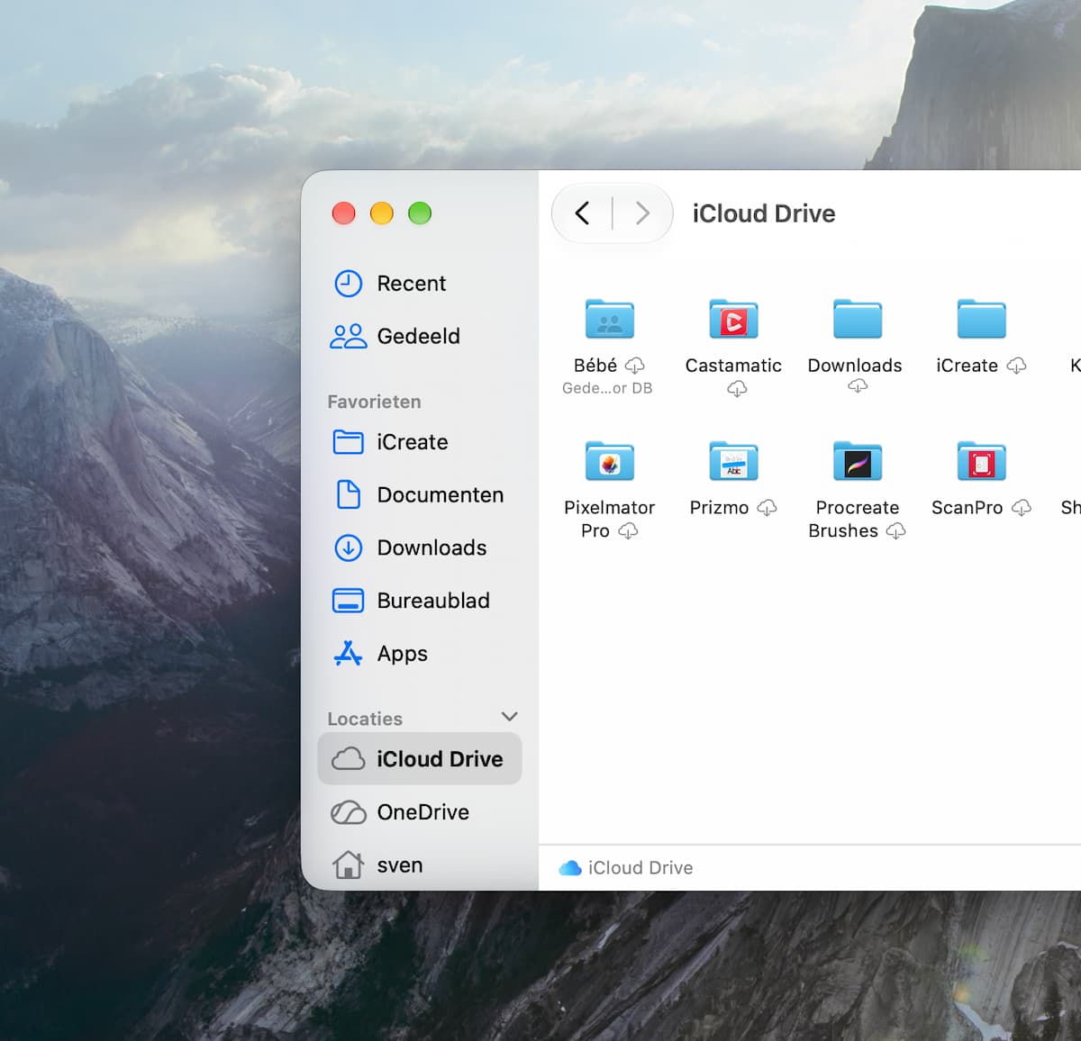Open the Prizmo folder
The height and width of the screenshot is (1041, 1081).
[x=733, y=461]
